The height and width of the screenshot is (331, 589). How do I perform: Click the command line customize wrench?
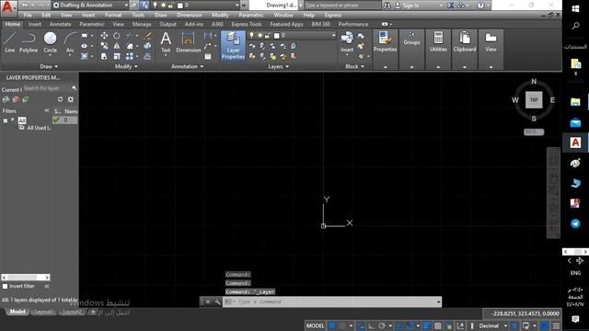coord(217,302)
